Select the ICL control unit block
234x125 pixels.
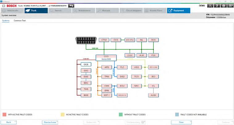click(154, 86)
